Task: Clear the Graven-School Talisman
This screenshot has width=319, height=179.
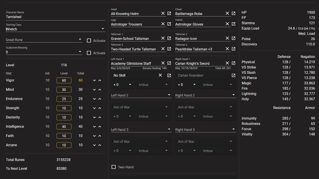Action: [163, 38]
